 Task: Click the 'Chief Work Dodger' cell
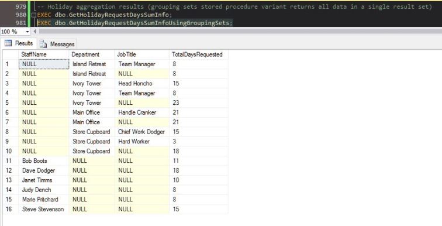[142, 132]
